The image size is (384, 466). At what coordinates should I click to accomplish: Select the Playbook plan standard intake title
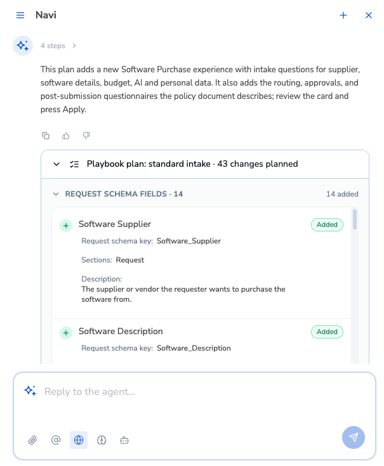point(192,164)
